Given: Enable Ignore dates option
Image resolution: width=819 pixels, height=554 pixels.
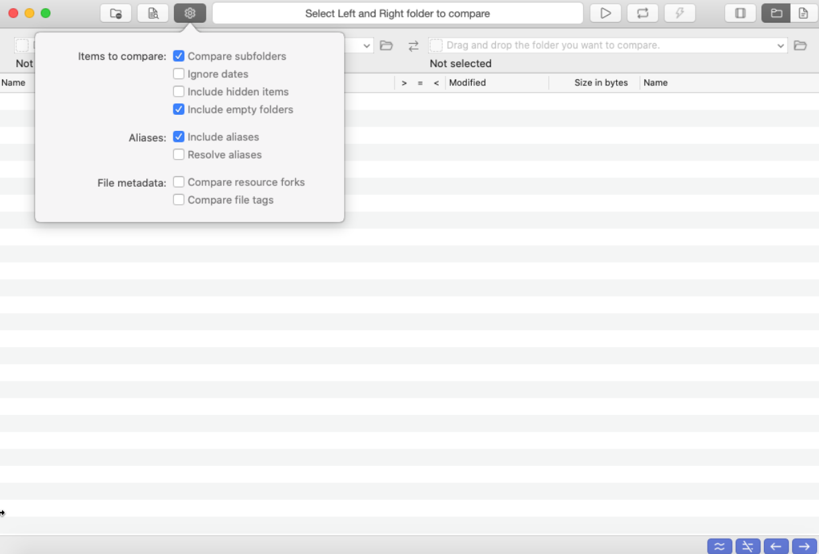Looking at the screenshot, I should point(179,74).
